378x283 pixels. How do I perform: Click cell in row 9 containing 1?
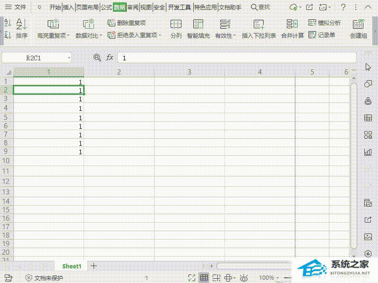coord(49,152)
